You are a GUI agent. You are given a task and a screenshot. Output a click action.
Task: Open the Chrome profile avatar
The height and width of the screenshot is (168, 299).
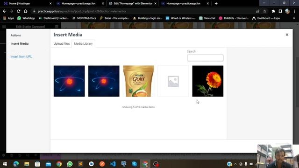point(287,11)
